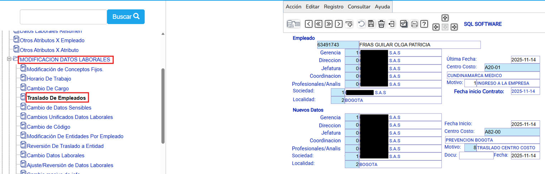Click the insert new record plus icon
The height and width of the screenshot is (174, 545).
click(x=349, y=24)
